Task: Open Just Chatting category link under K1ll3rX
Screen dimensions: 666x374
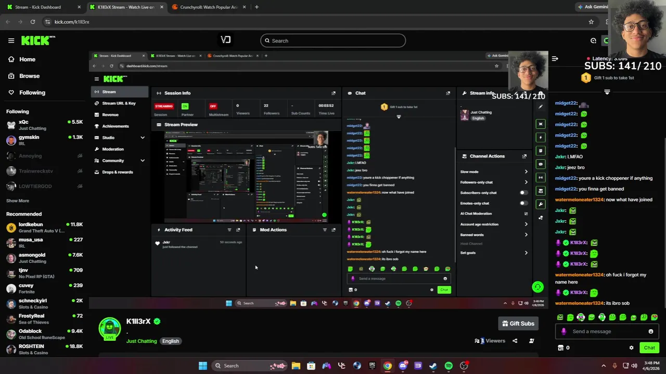Action: coord(142,341)
